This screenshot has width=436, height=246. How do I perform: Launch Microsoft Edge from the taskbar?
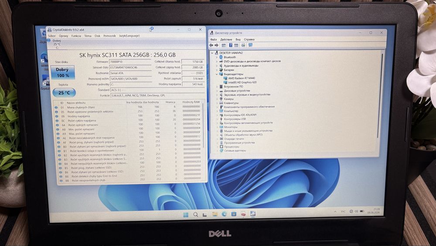tap(224, 214)
